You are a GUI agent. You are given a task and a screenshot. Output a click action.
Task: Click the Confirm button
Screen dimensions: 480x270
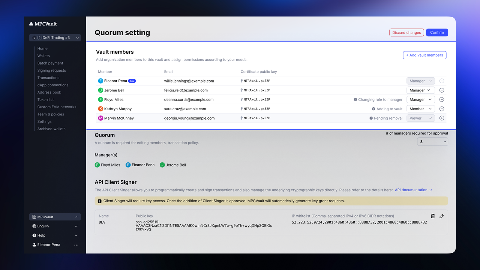click(x=437, y=33)
